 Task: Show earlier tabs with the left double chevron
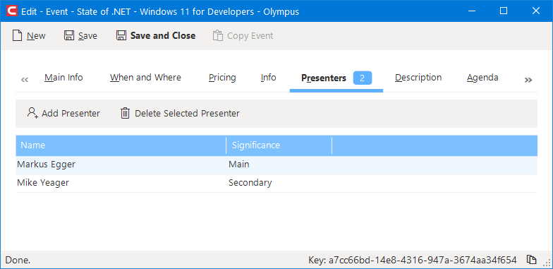pyautogui.click(x=25, y=80)
